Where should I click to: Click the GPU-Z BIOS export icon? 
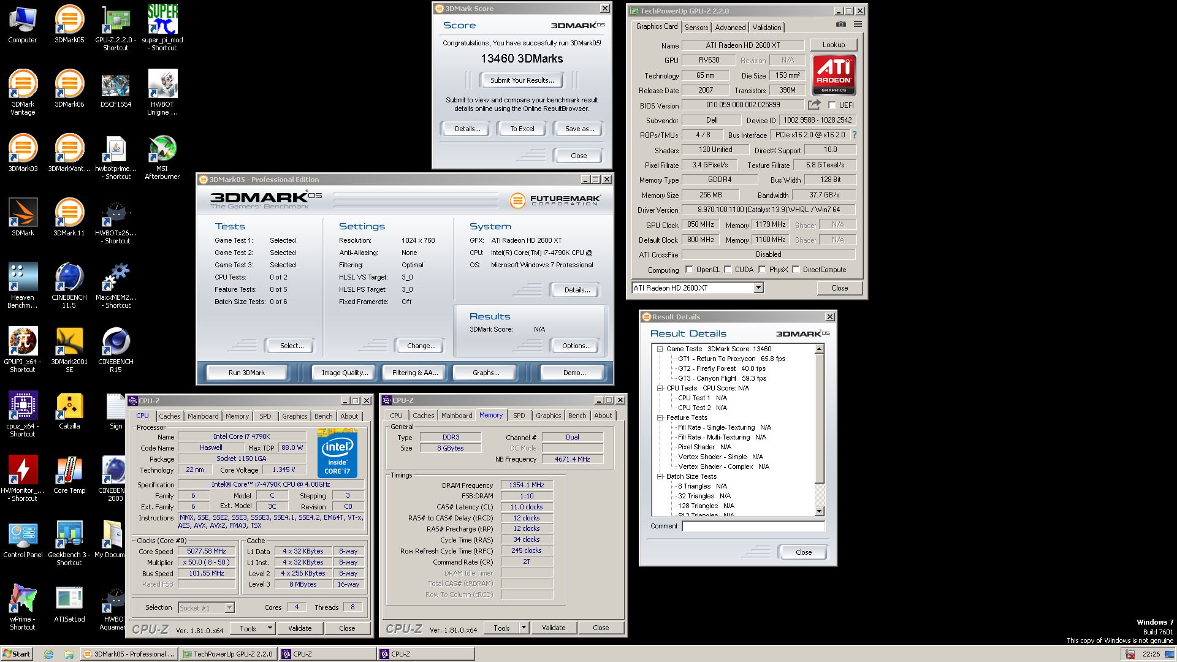coord(814,105)
